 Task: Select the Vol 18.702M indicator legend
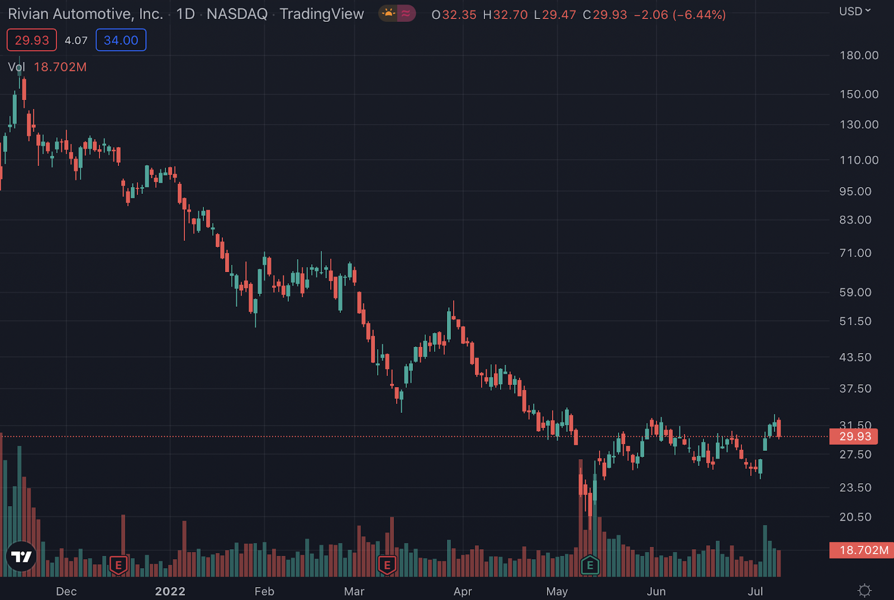pos(47,67)
